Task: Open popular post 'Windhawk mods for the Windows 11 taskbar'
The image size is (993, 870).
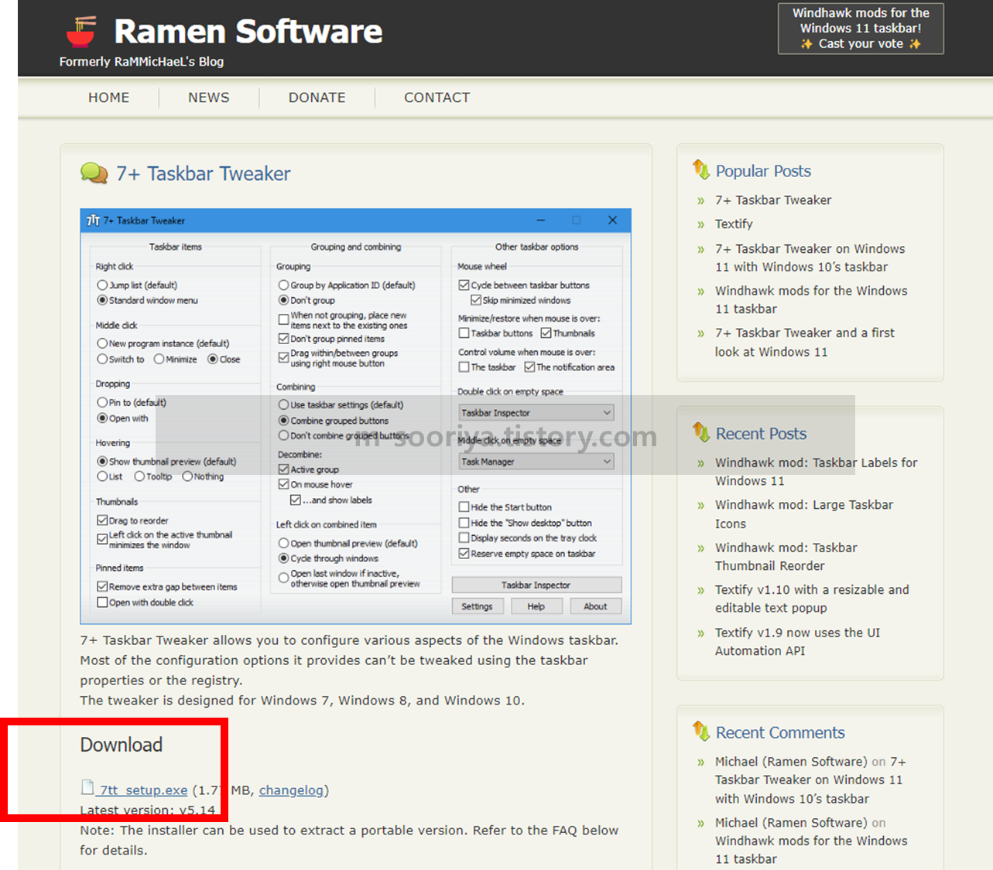Action: (x=811, y=300)
